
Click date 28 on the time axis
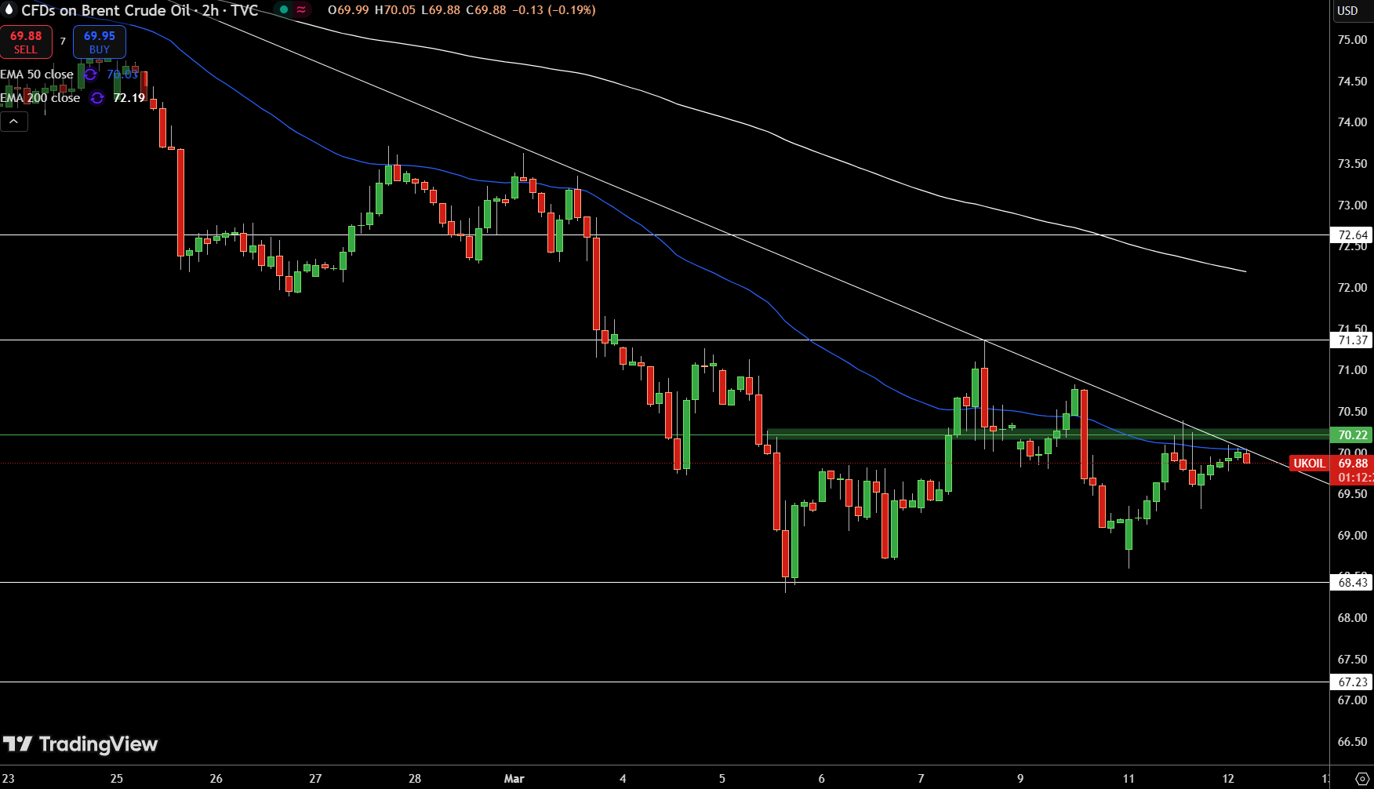tap(415, 779)
